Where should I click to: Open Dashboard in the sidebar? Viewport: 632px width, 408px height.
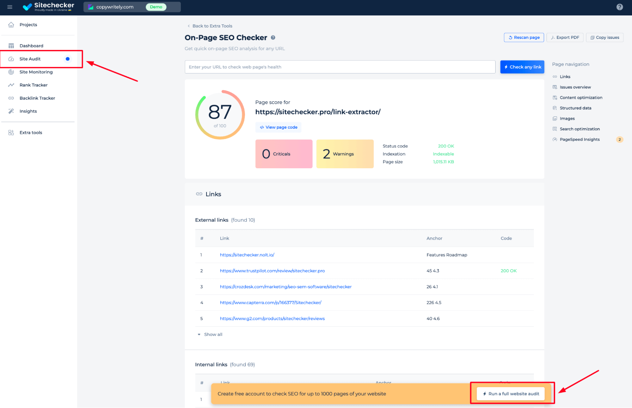point(31,46)
